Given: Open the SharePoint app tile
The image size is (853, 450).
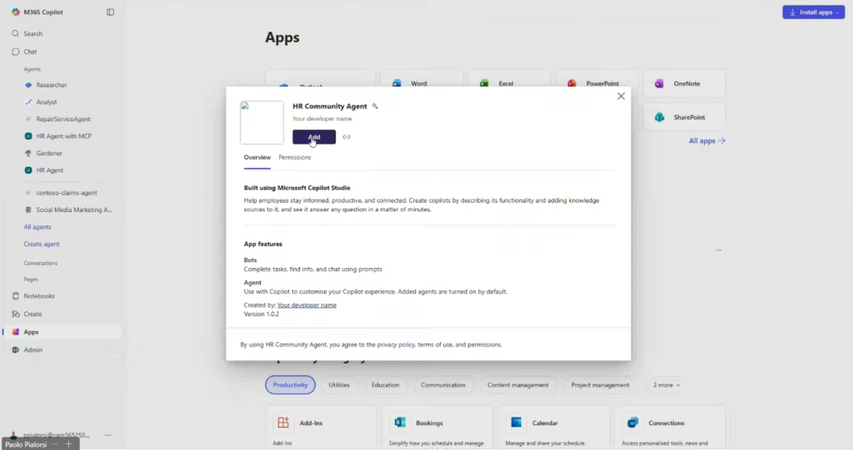Looking at the screenshot, I should tap(685, 117).
